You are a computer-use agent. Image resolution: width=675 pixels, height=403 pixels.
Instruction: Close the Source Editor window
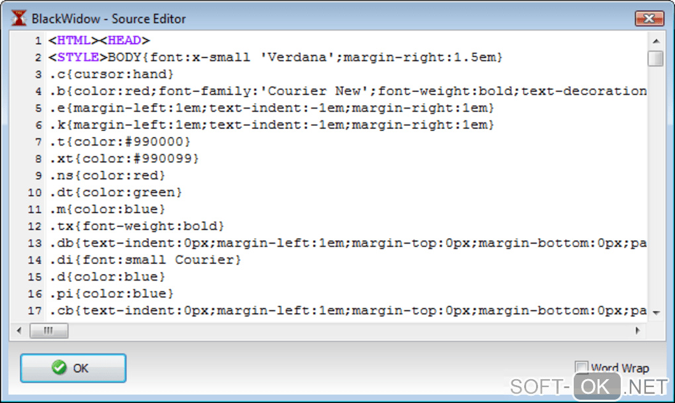pyautogui.click(x=649, y=19)
